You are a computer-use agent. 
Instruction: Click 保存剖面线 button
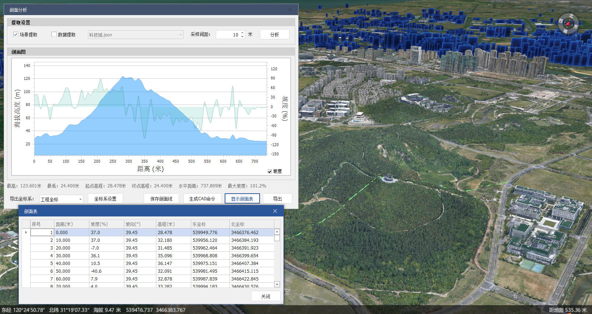[161, 199]
